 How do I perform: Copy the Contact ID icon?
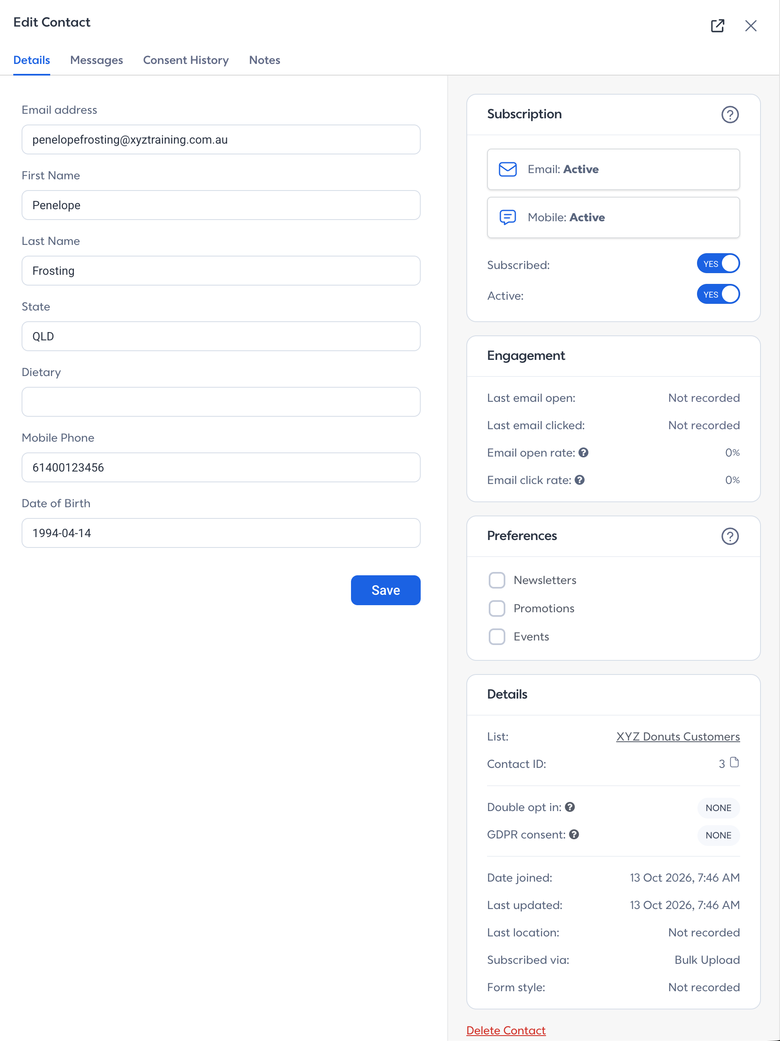coord(734,762)
